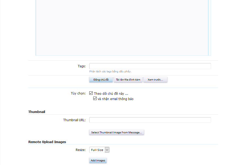Click into the Thumbnail URL field
This screenshot has height=165, width=246.
coord(150,120)
